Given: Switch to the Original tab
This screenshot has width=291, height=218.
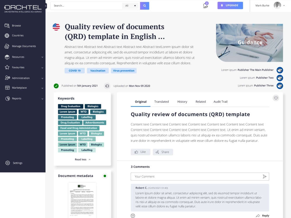Looking at the screenshot, I should pos(141,102).
